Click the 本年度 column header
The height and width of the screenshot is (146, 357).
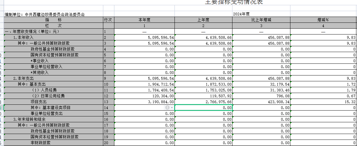click(x=144, y=20)
